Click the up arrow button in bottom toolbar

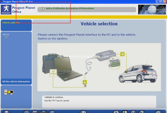[7, 112]
